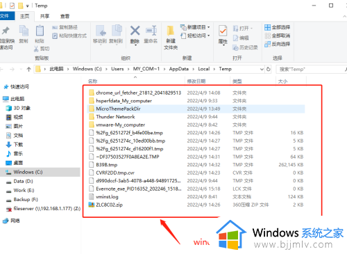Switch to the View (查看) tab
The height and width of the screenshot is (254, 347).
[x=65, y=16]
